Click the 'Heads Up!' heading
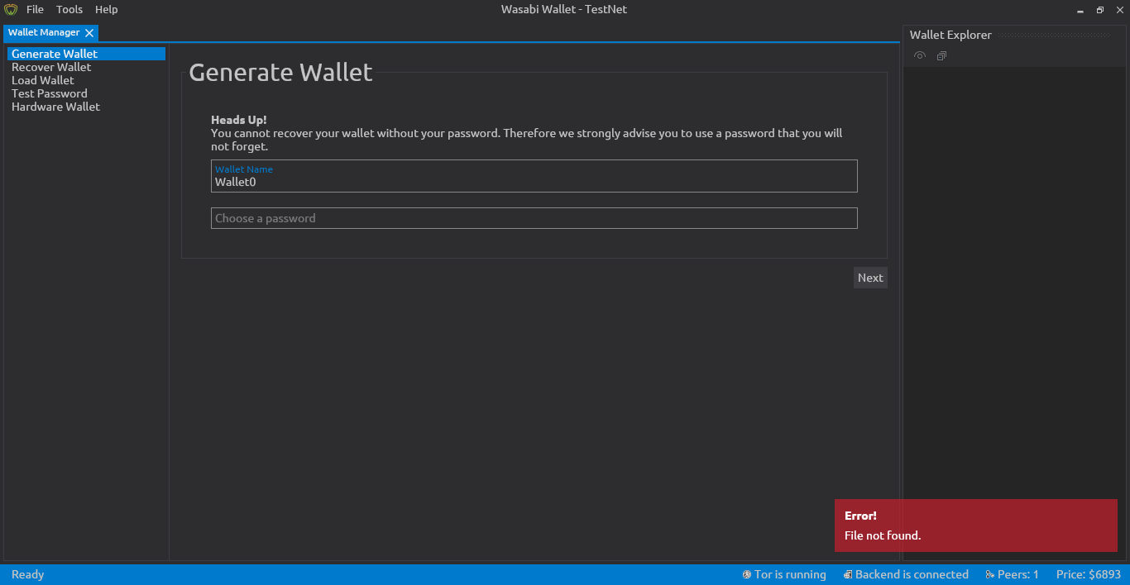 pos(239,120)
